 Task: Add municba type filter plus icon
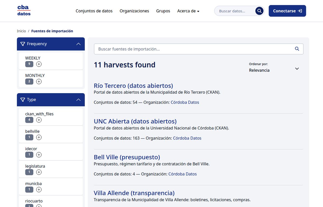pos(39,190)
